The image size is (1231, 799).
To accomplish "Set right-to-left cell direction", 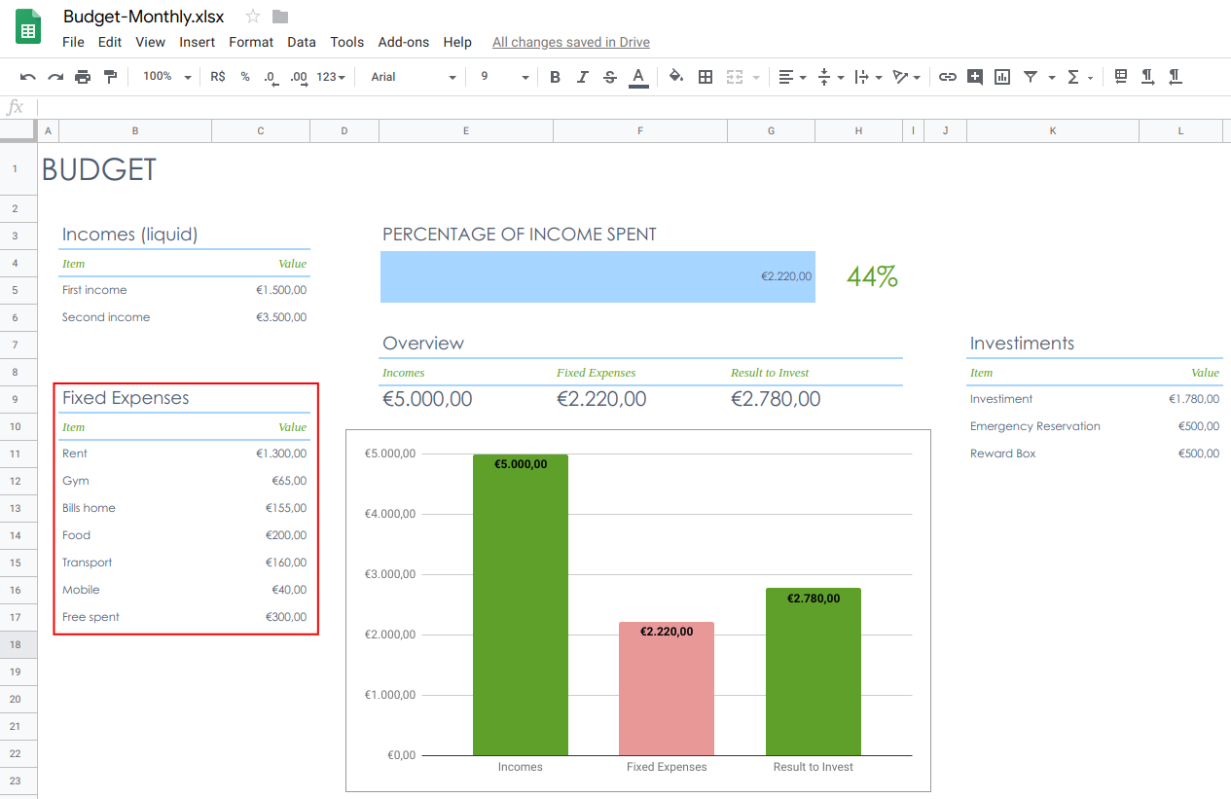I will pyautogui.click(x=1176, y=76).
